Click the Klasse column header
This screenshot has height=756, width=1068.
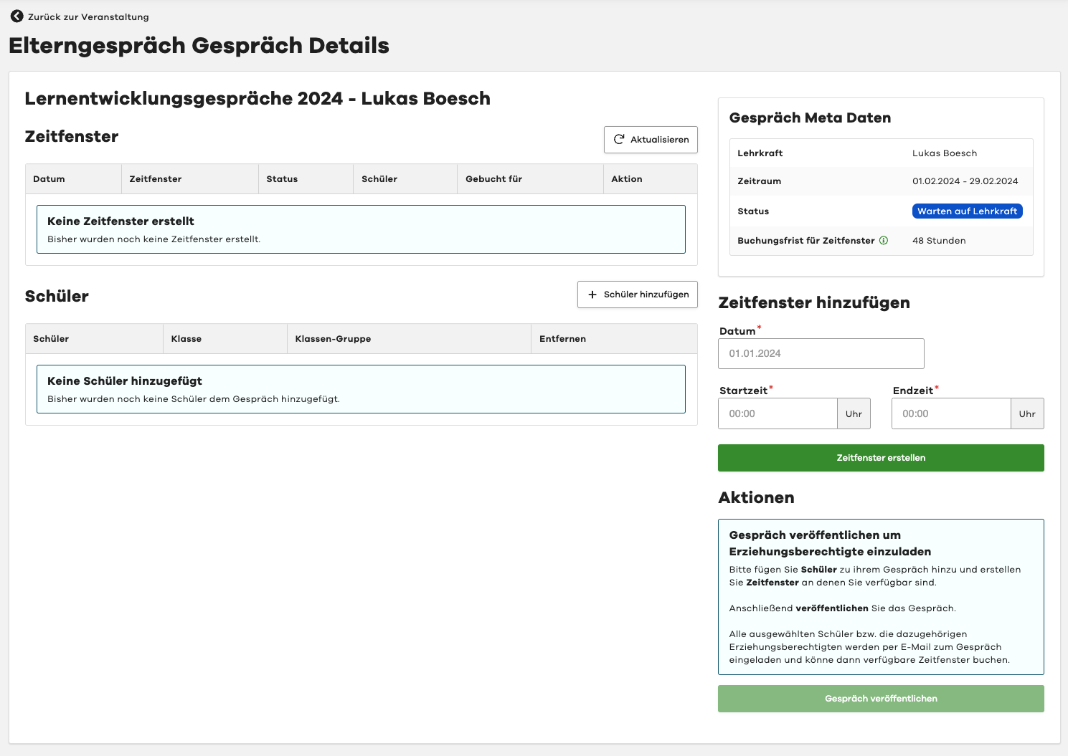[186, 339]
